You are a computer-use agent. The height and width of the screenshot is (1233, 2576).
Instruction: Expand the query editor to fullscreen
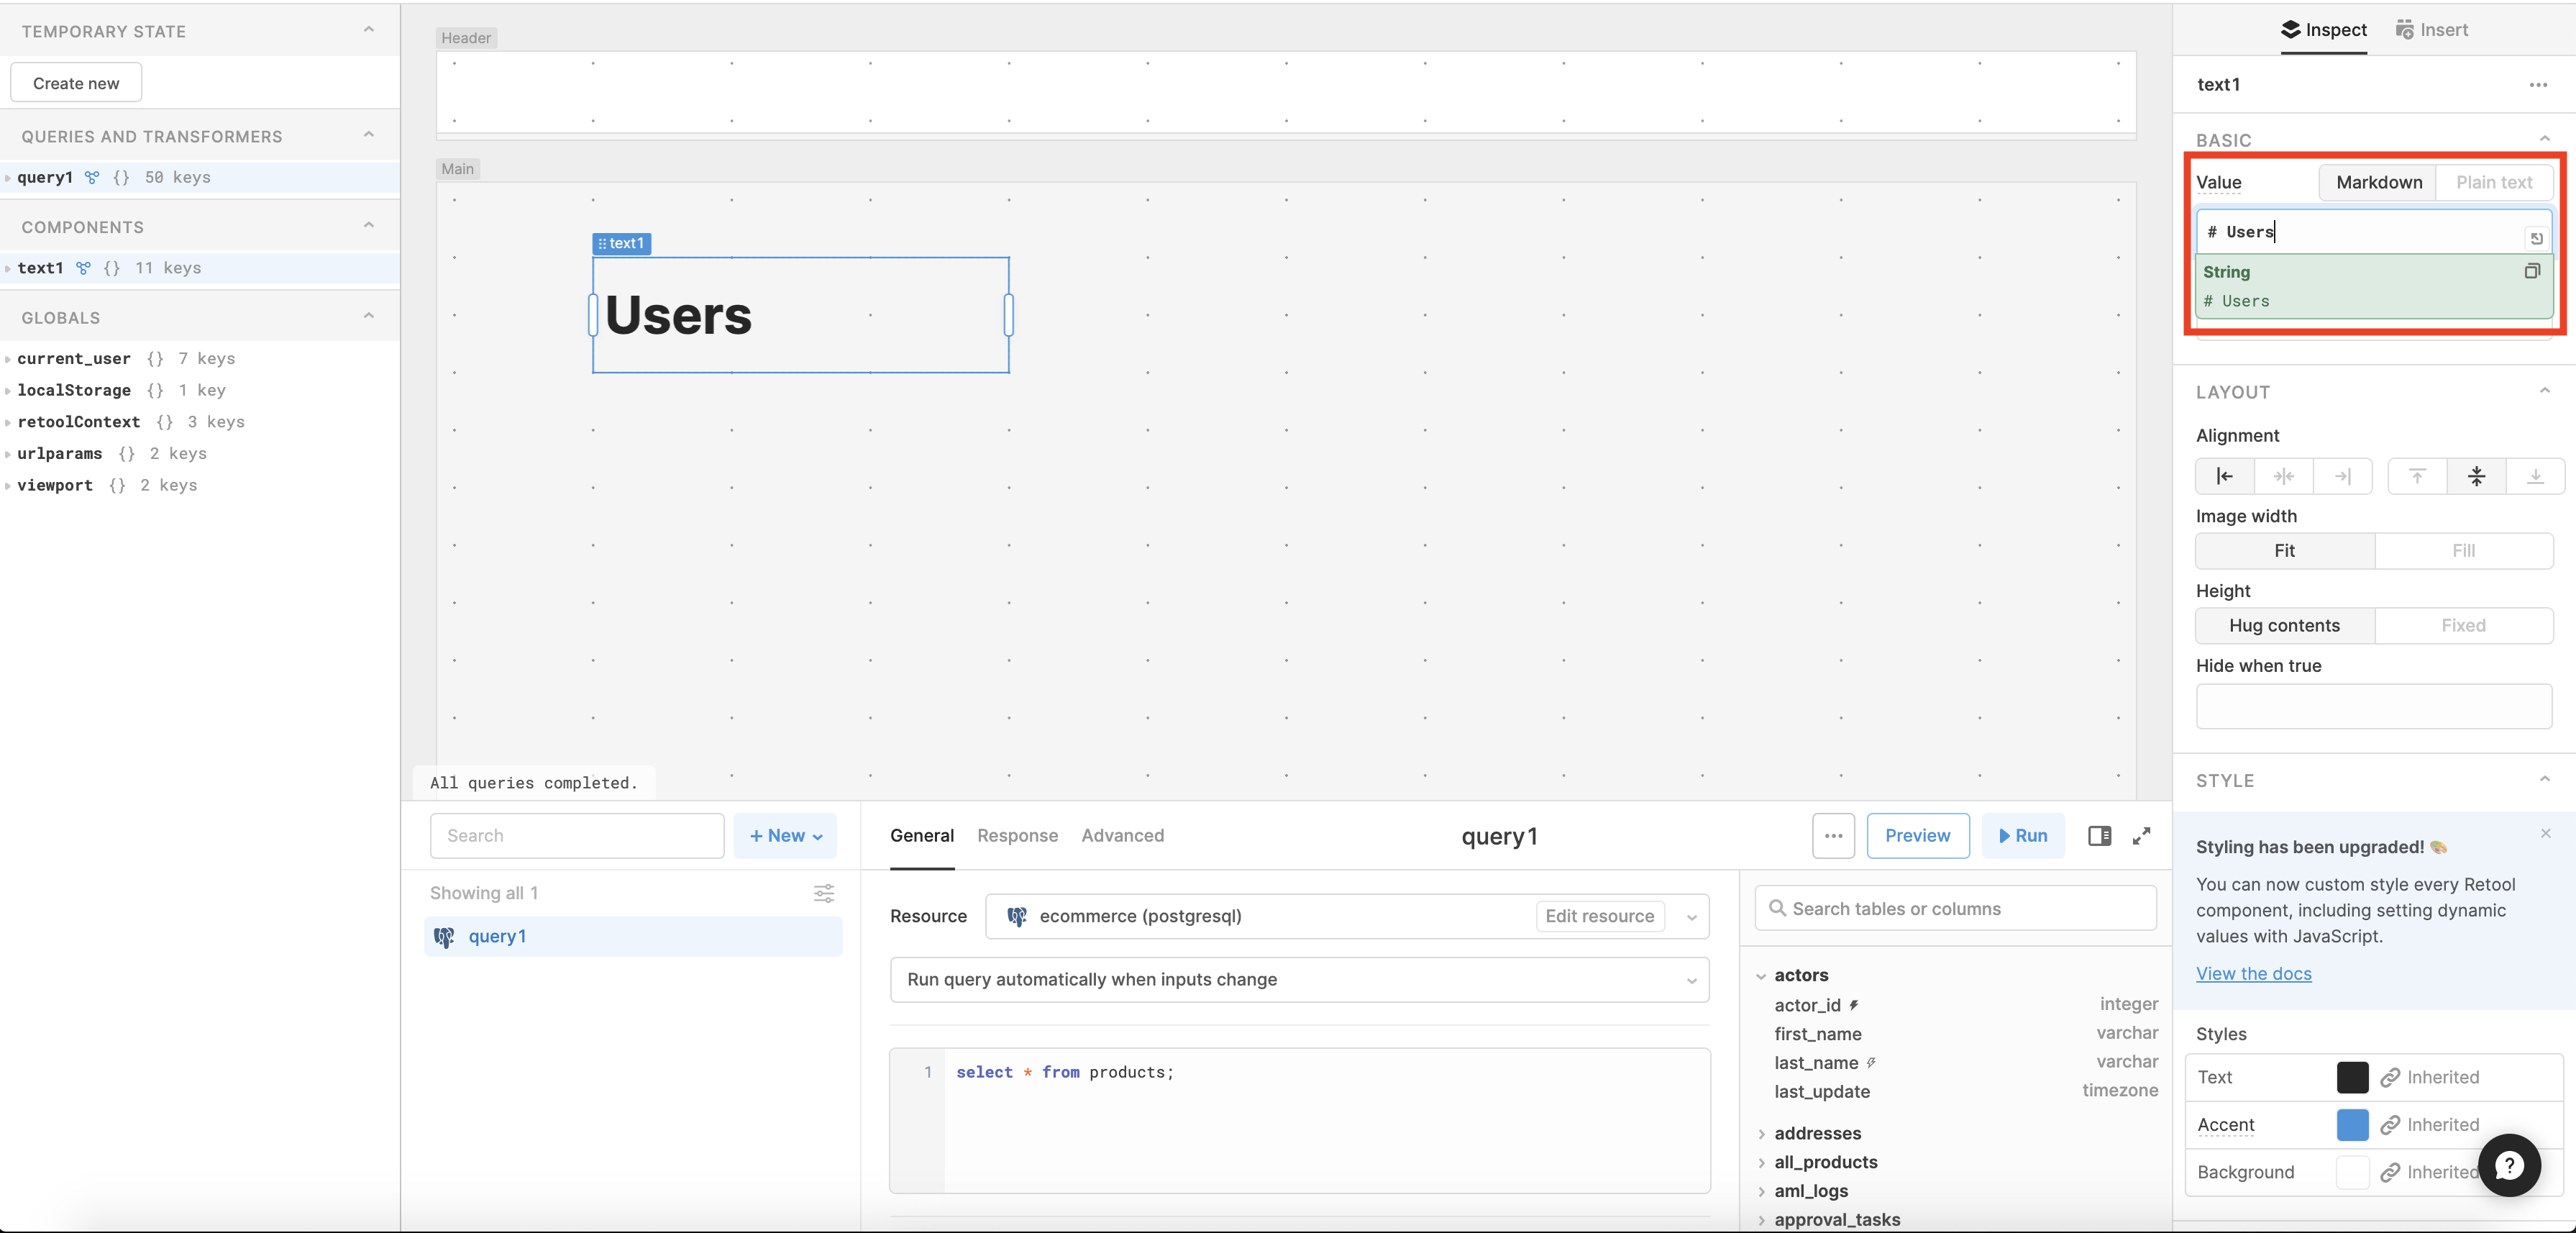[2141, 836]
